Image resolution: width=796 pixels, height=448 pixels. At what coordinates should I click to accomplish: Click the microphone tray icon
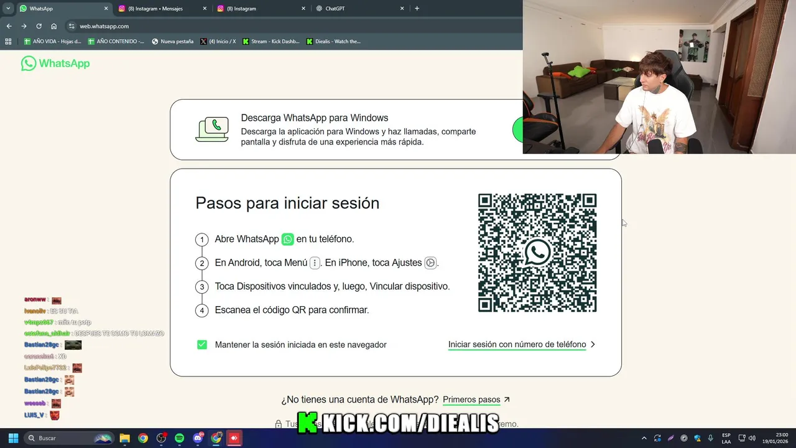(710, 438)
